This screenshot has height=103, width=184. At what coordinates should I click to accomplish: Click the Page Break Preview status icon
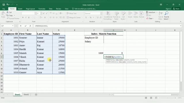point(156,98)
